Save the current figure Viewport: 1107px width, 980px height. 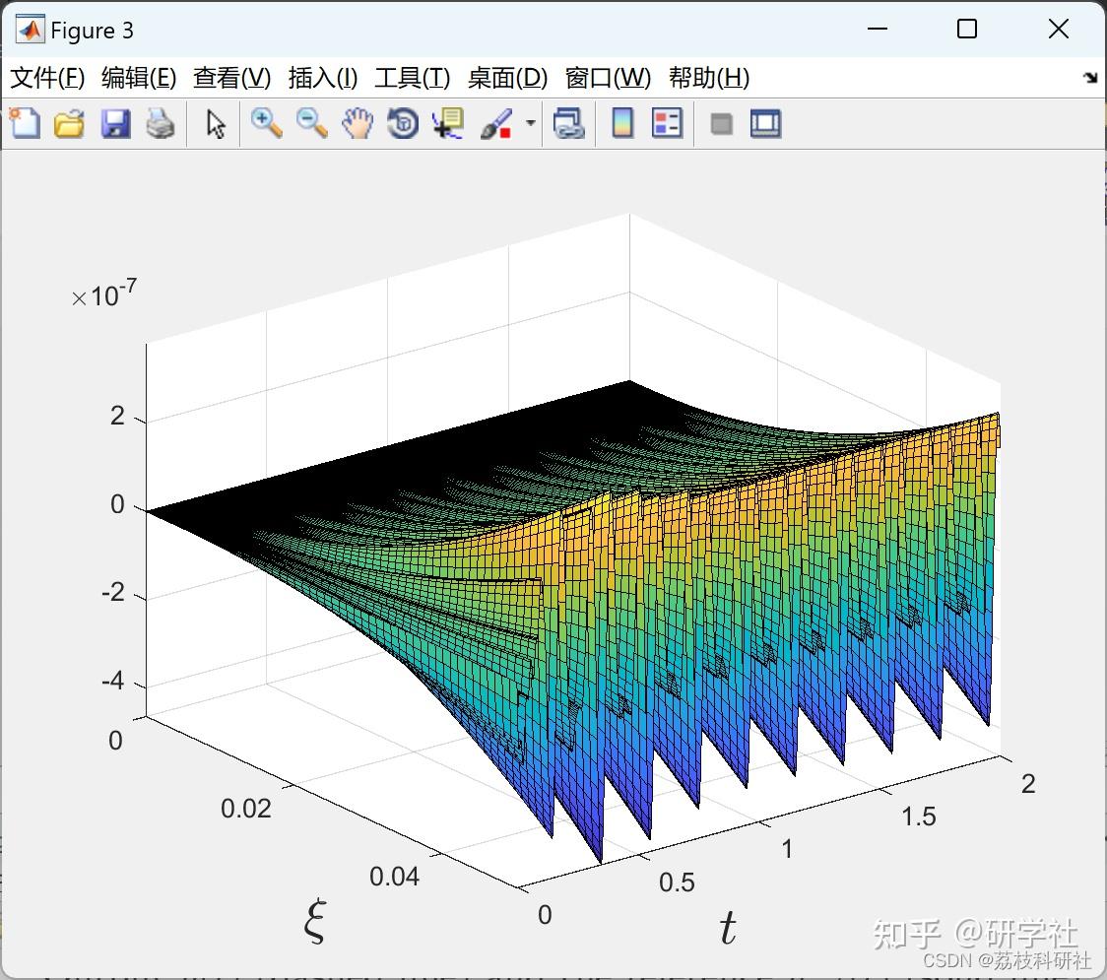(115, 123)
